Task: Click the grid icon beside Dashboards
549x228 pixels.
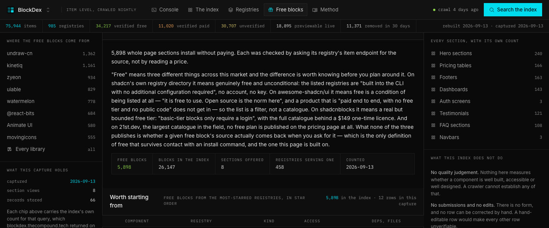Action: click(x=433, y=89)
